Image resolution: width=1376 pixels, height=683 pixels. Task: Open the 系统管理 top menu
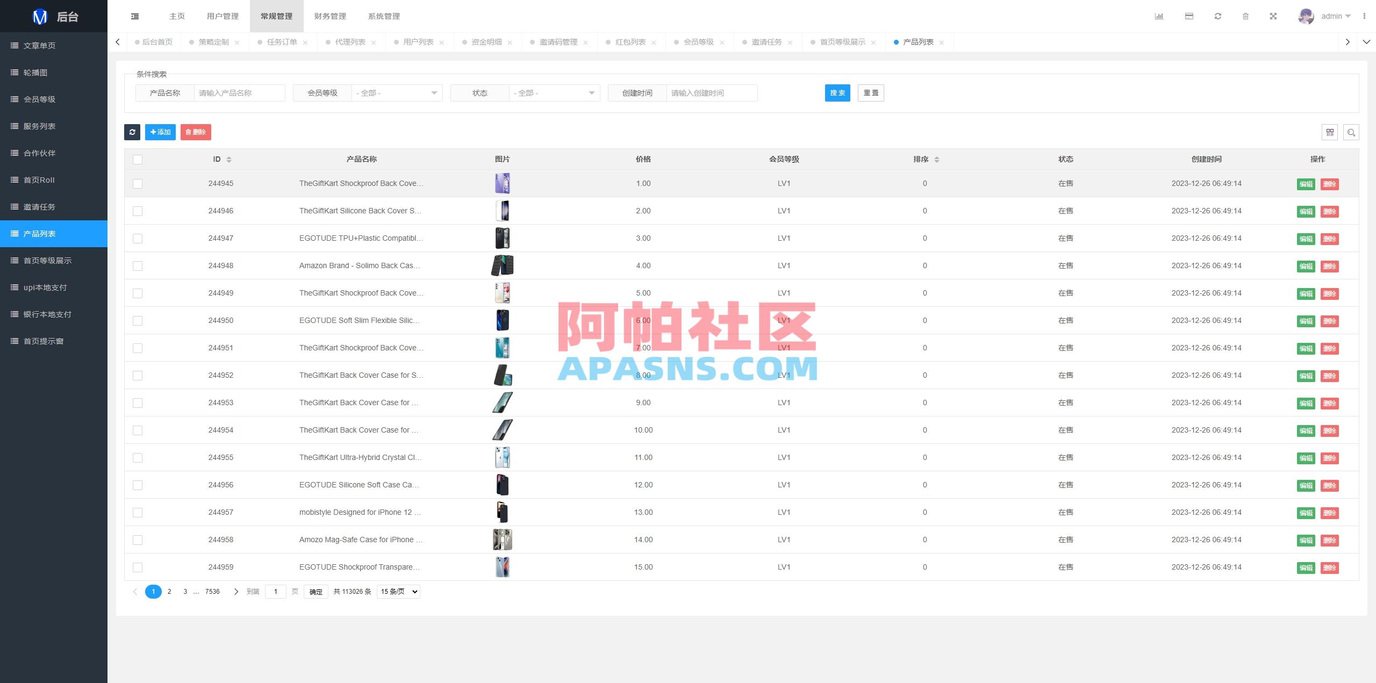[384, 16]
